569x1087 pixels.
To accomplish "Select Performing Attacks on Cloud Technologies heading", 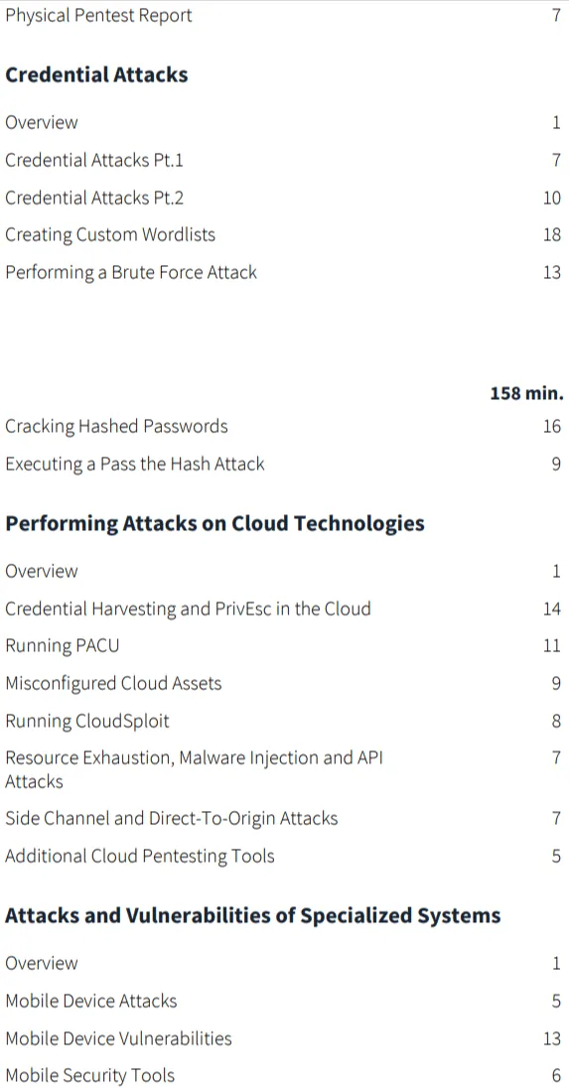I will click(214, 523).
